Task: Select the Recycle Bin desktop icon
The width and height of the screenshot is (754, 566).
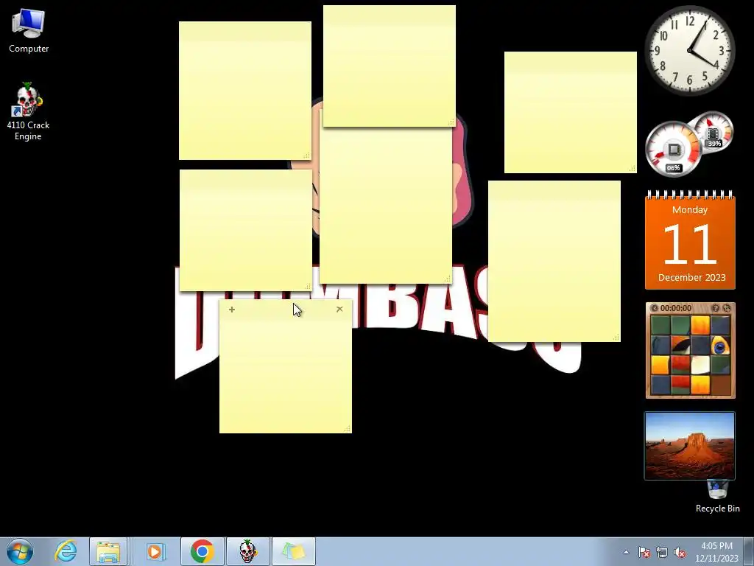Action: (717, 497)
